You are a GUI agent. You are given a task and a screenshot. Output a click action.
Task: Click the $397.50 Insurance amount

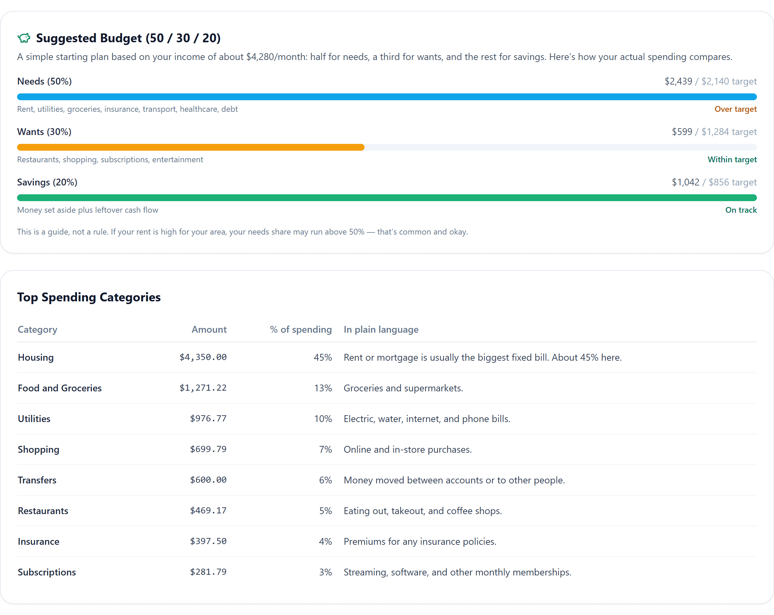pos(208,542)
